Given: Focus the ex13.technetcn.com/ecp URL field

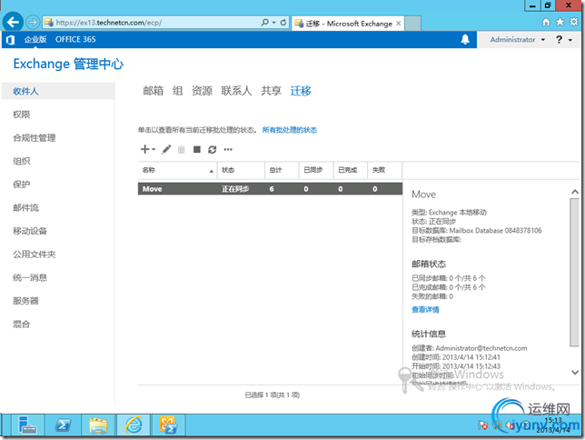Looking at the screenshot, I should (151, 23).
